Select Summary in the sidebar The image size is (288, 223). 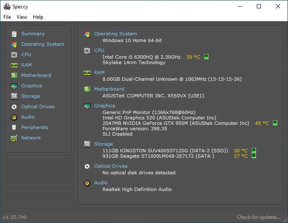(x=33, y=34)
